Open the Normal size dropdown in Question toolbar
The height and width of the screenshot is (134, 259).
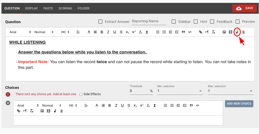(x=44, y=32)
